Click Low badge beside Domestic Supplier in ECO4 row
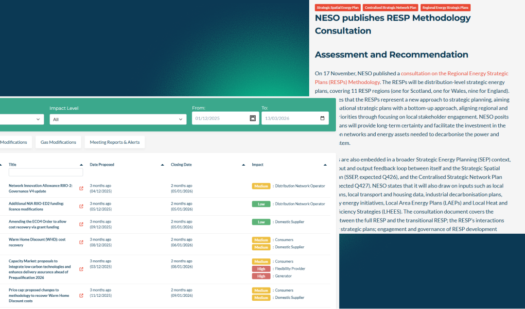 [261, 222]
